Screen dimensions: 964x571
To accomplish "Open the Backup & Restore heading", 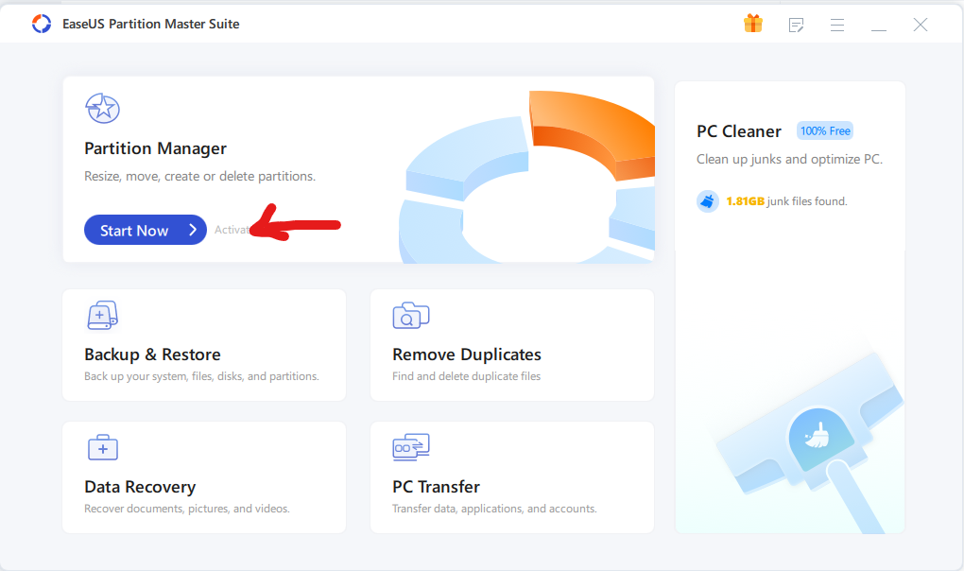I will [x=152, y=355].
